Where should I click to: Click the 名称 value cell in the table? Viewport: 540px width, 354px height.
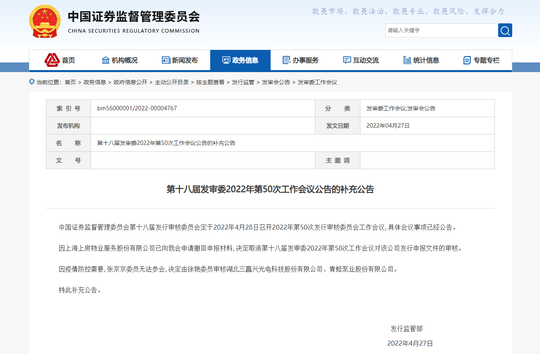click(292, 143)
